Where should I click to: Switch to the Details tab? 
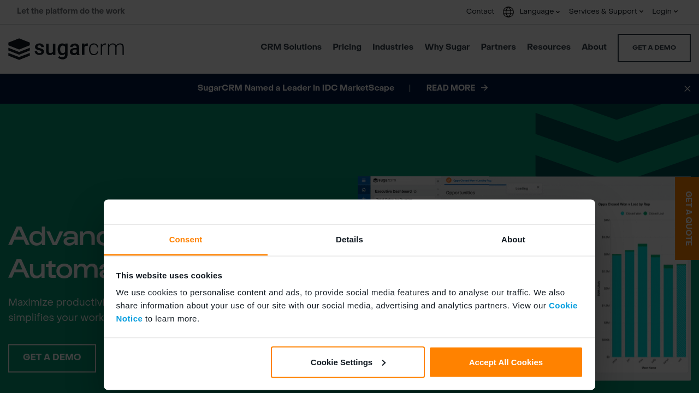click(349, 240)
